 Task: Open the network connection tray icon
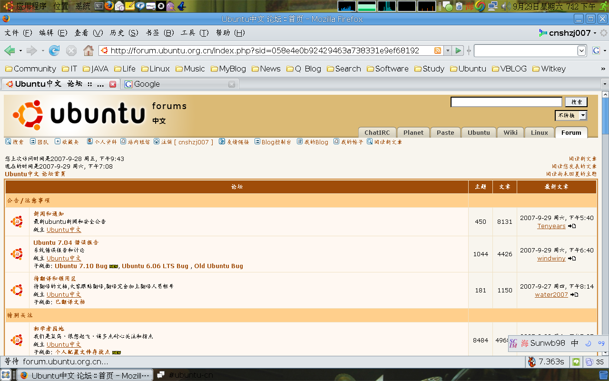click(x=493, y=6)
